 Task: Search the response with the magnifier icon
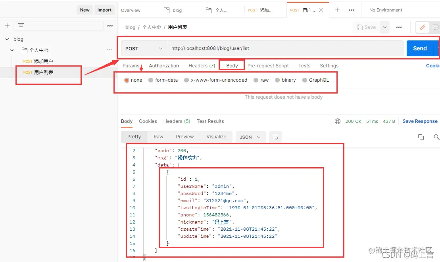(436, 137)
